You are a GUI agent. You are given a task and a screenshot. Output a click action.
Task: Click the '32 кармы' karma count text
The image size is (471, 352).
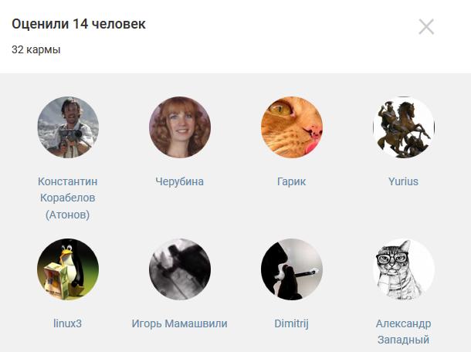[36, 49]
